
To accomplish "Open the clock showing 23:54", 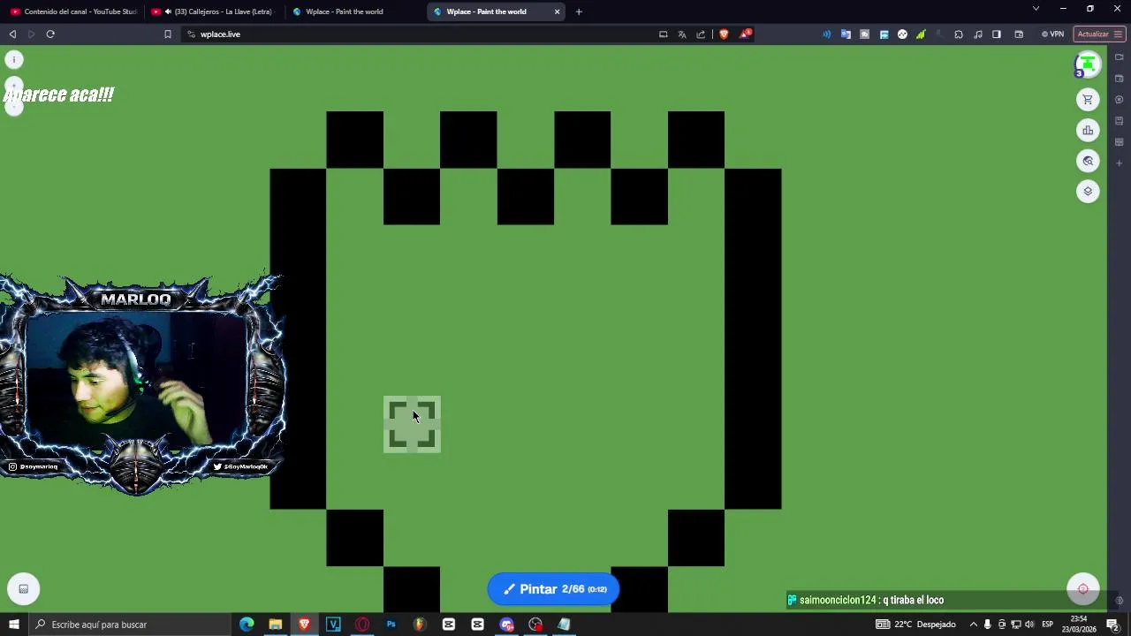I will pyautogui.click(x=1079, y=625).
